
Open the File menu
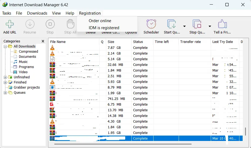pyautogui.click(x=19, y=13)
